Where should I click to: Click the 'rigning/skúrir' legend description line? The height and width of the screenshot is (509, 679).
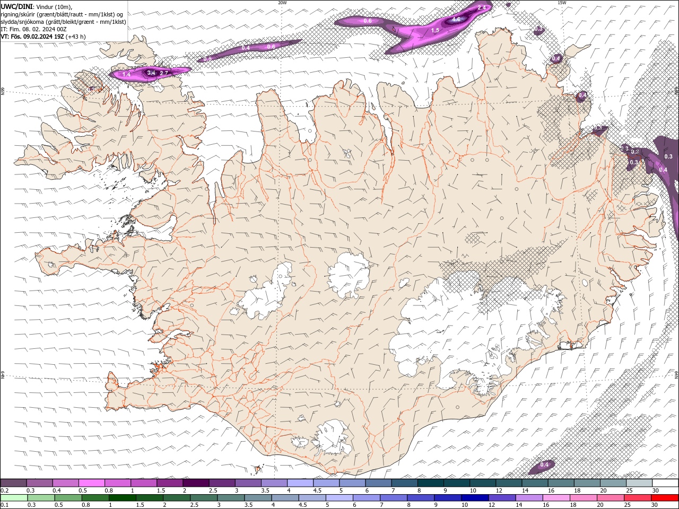coord(62,14)
